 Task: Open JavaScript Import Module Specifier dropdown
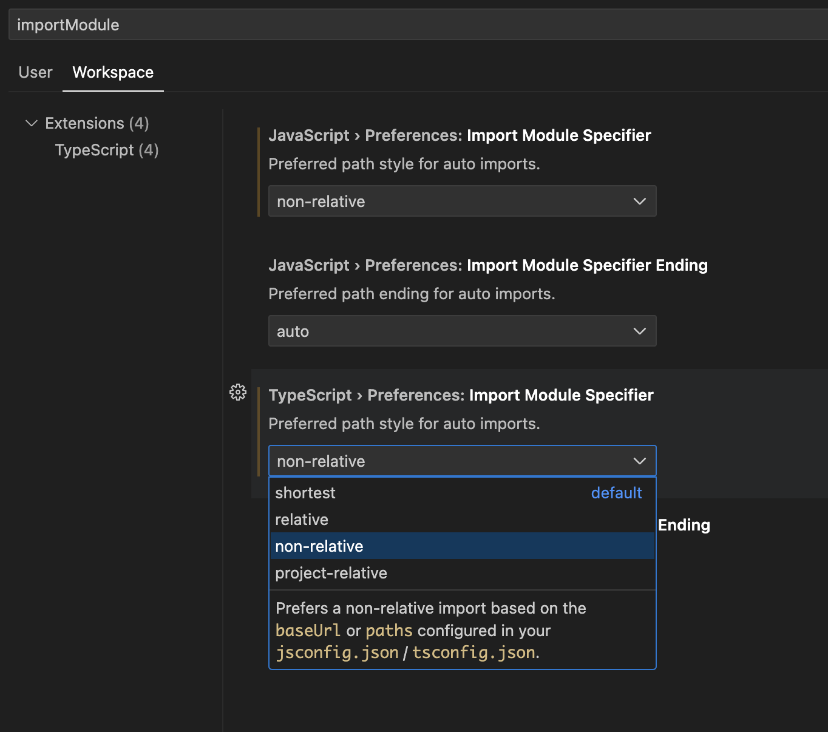coord(461,201)
